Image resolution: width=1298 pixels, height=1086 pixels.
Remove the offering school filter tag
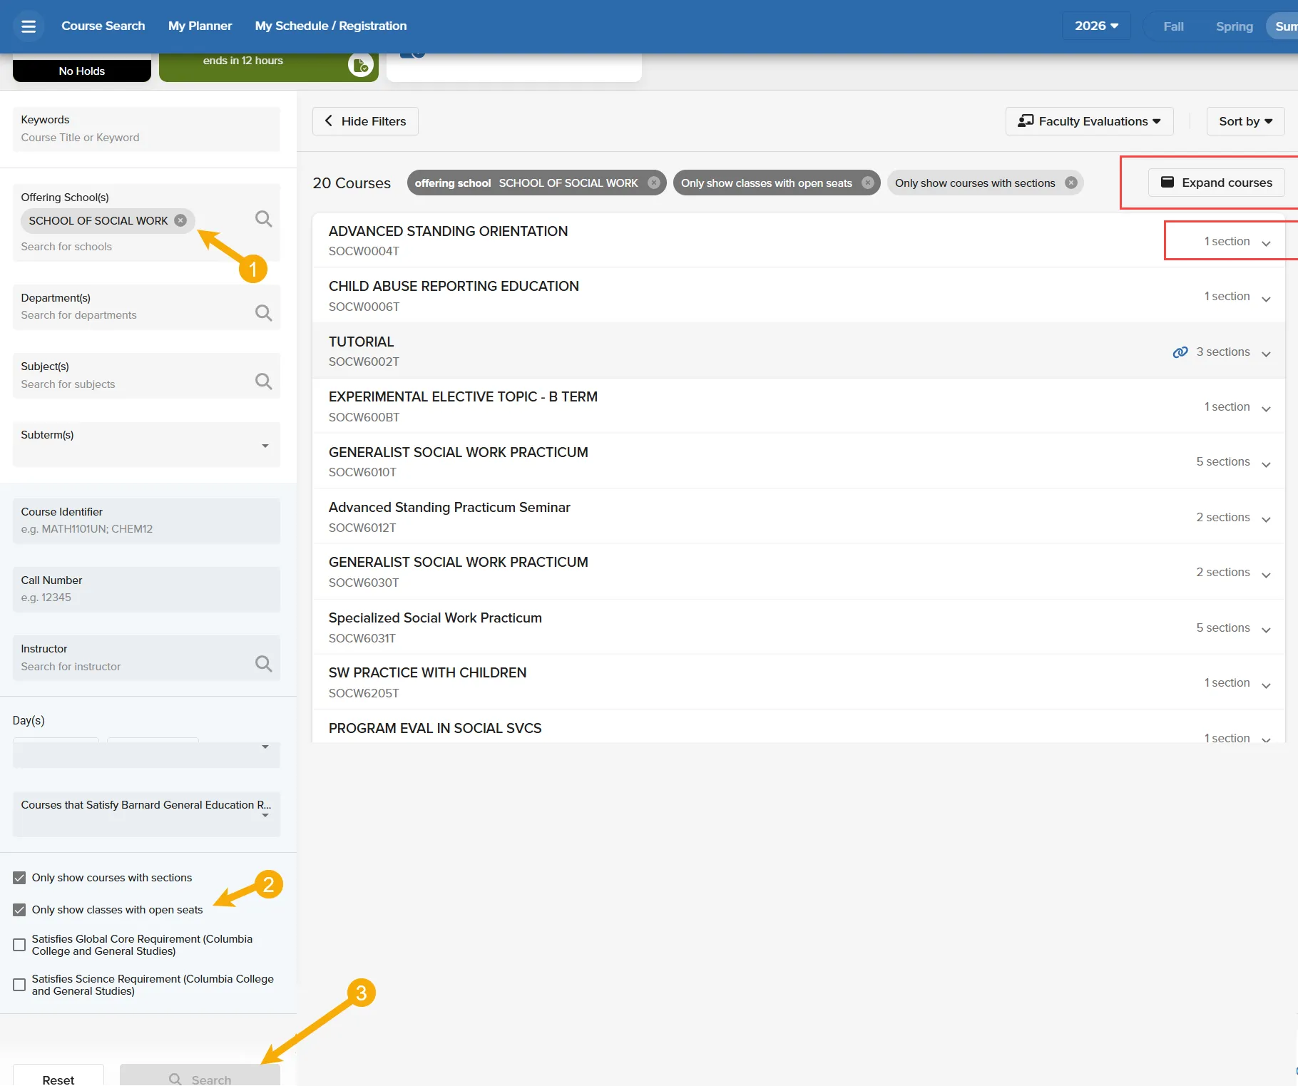pos(653,183)
